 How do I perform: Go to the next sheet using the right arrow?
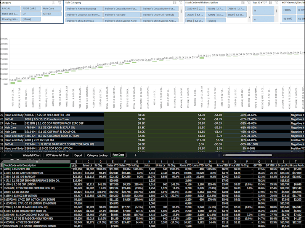11,155
